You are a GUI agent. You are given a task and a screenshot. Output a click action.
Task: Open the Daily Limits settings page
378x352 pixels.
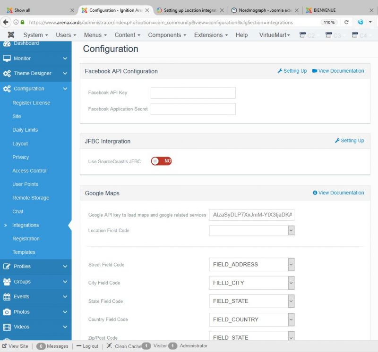point(25,130)
